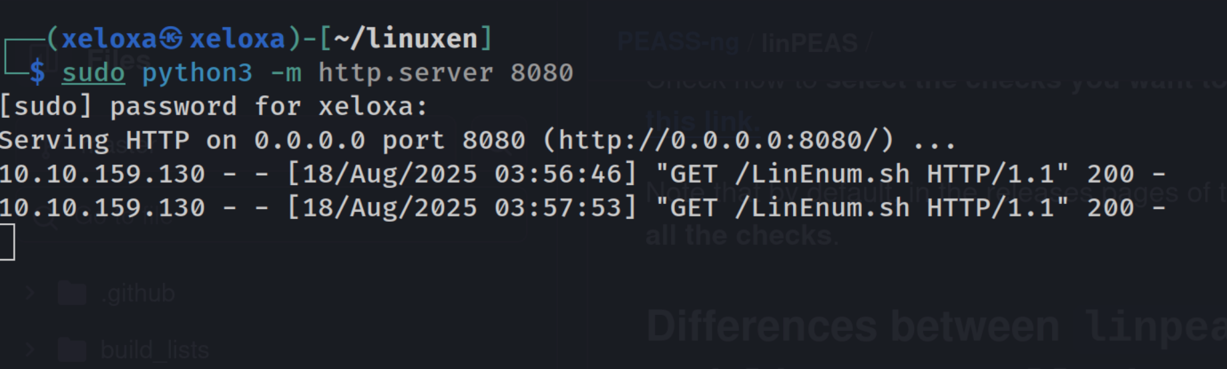Click the second /LinEnum.sh request path
Screen dimensions: 1227x369
click(822, 208)
